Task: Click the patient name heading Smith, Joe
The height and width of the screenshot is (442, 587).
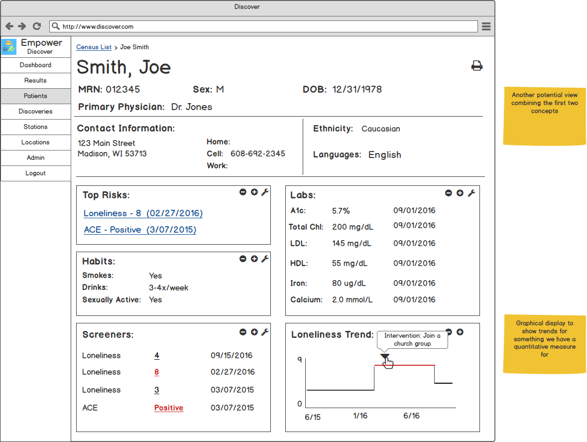Action: 123,67
